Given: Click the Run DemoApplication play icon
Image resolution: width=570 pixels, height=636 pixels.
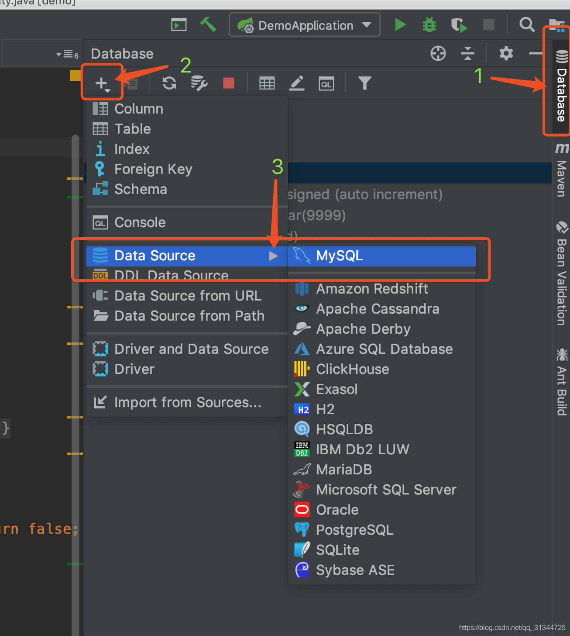Looking at the screenshot, I should pyautogui.click(x=400, y=25).
